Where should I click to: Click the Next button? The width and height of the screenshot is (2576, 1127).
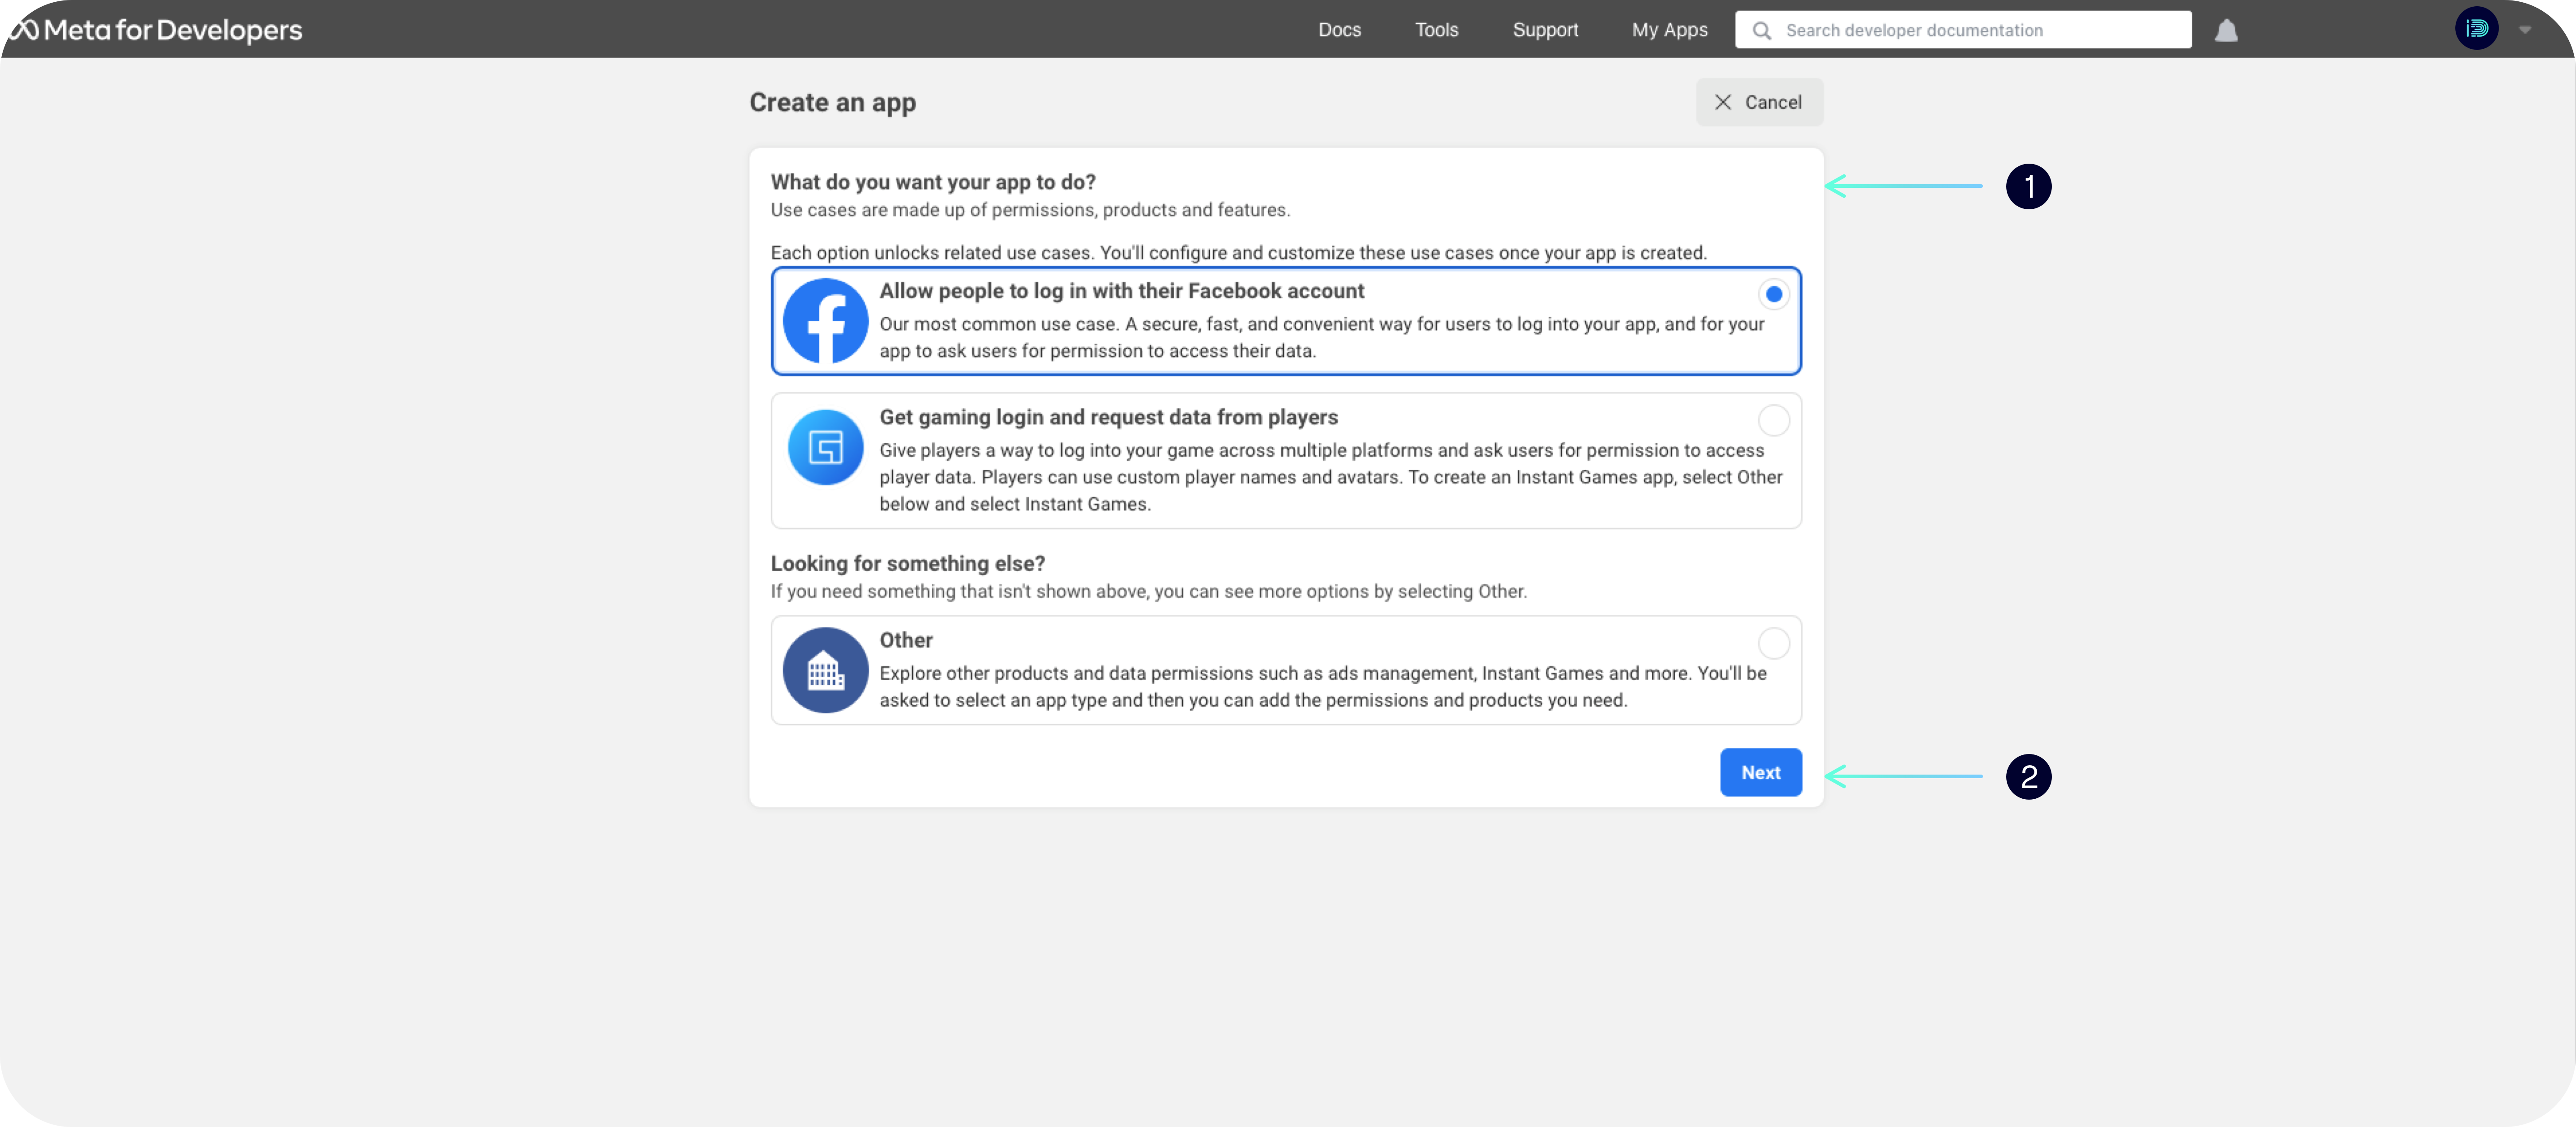click(1760, 772)
